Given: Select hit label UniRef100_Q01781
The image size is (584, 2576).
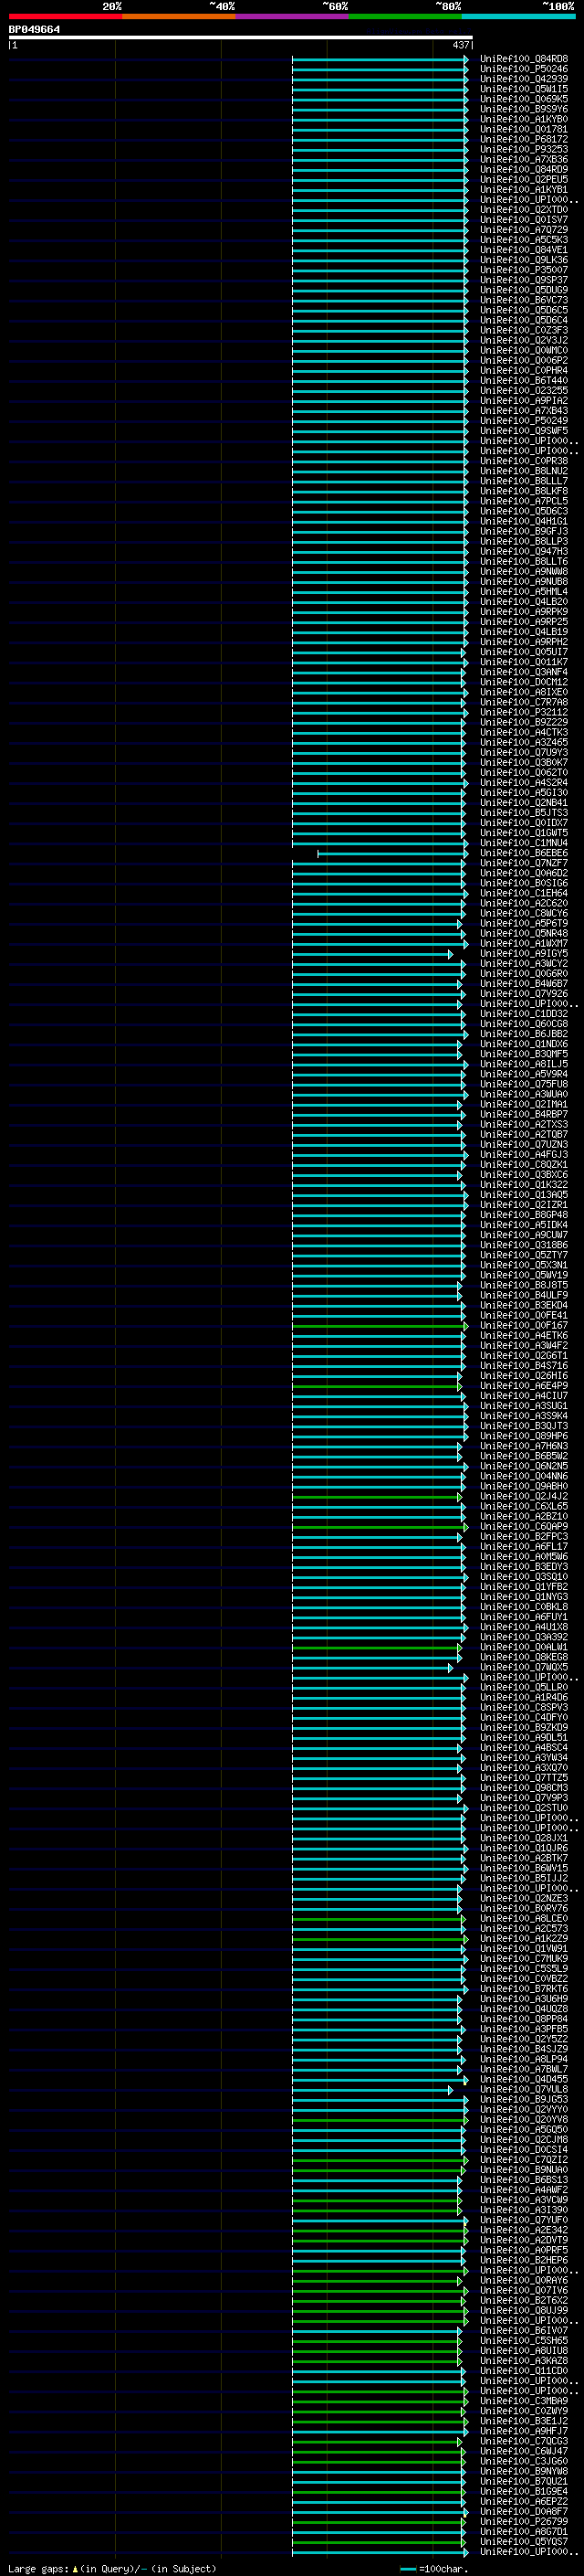Looking at the screenshot, I should pos(524,129).
